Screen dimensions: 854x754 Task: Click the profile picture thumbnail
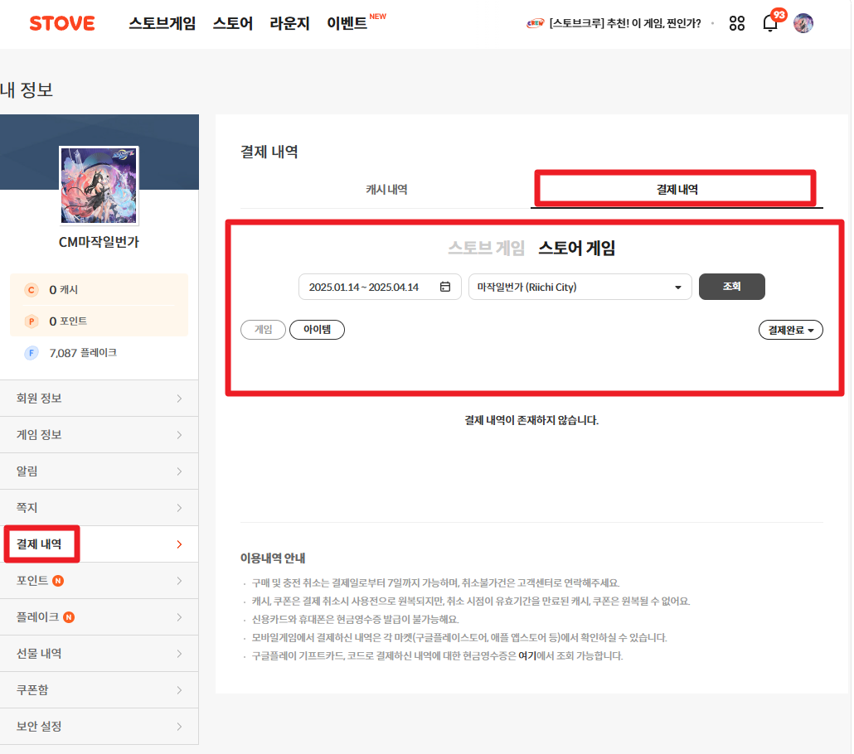coord(99,186)
